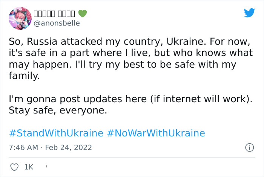Like the tweet with the heart icon

pos(14,167)
